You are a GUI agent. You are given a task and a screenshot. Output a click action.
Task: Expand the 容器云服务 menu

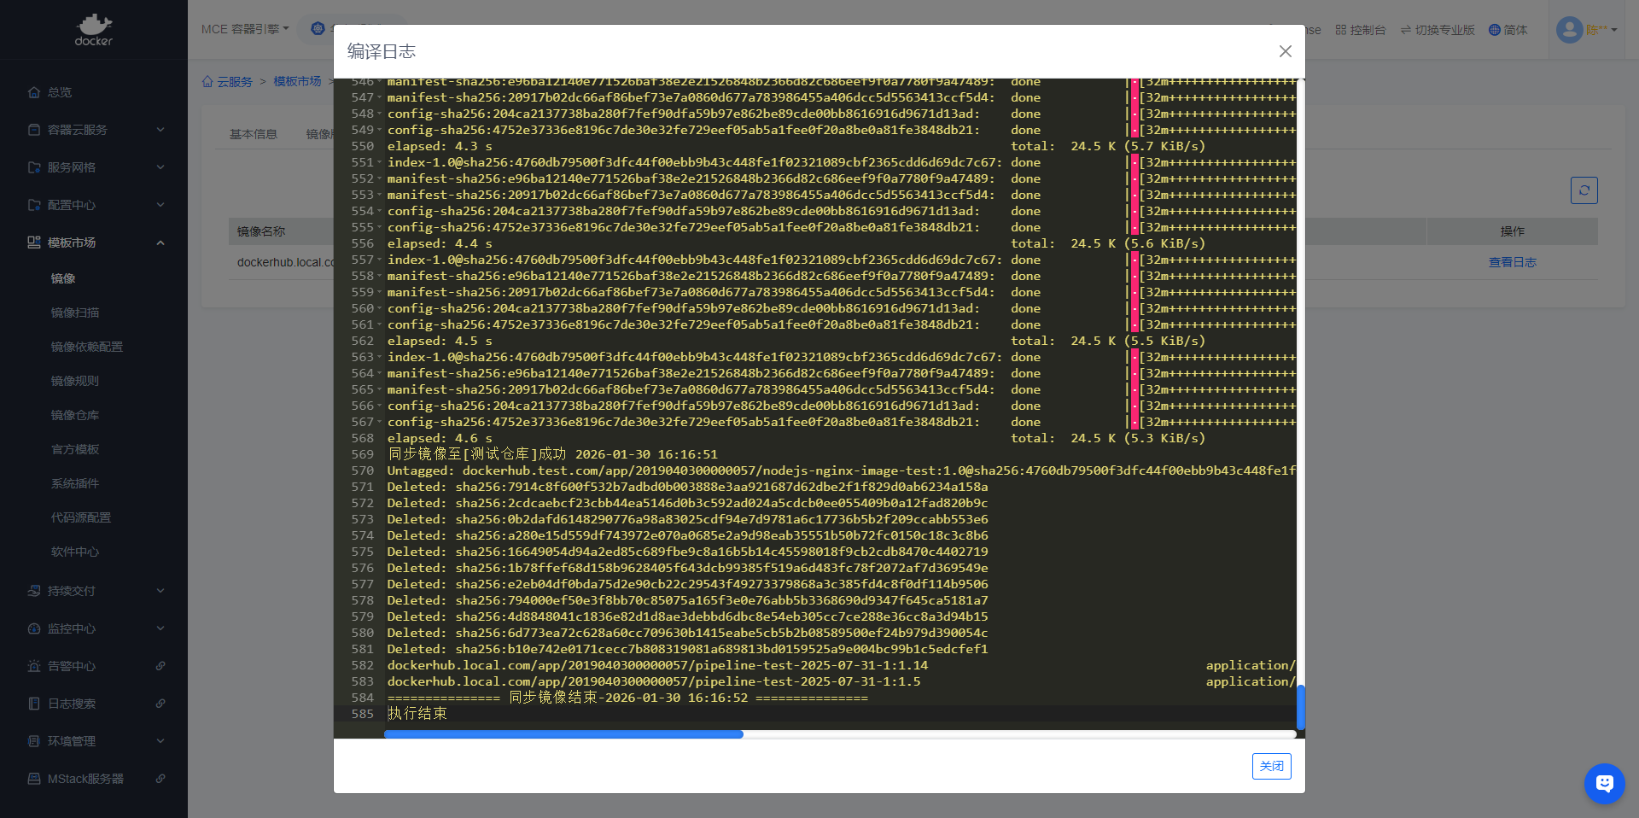(160, 130)
